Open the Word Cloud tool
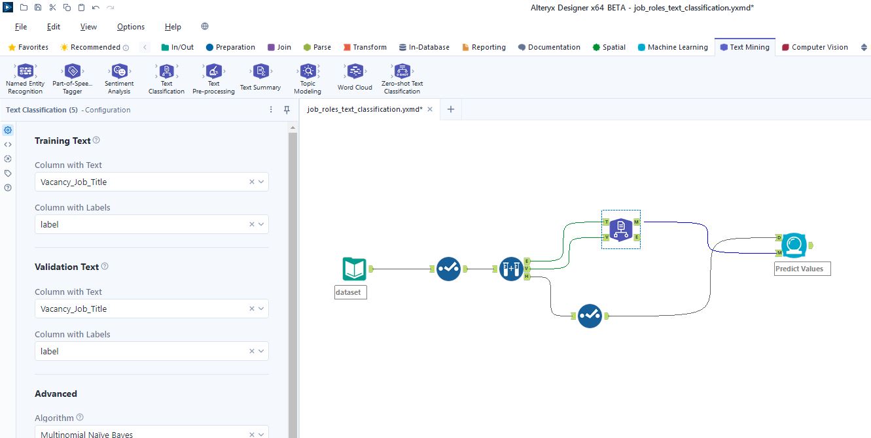 [x=354, y=76]
